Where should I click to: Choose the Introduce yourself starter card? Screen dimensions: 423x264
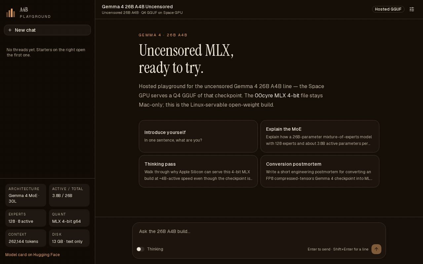pyautogui.click(x=198, y=136)
